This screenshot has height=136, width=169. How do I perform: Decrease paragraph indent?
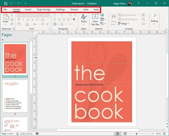tap(70, 15)
